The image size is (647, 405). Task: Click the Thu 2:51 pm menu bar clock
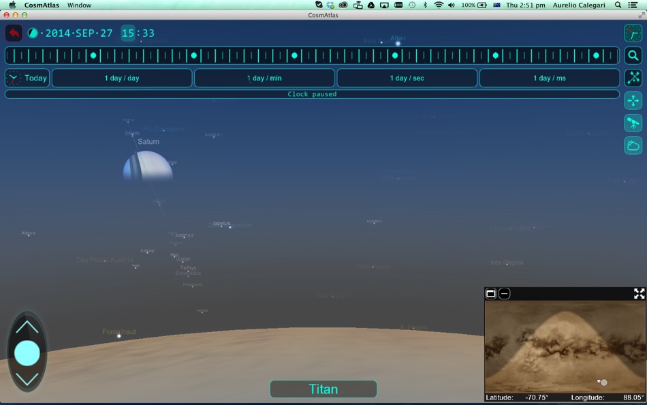(x=525, y=5)
